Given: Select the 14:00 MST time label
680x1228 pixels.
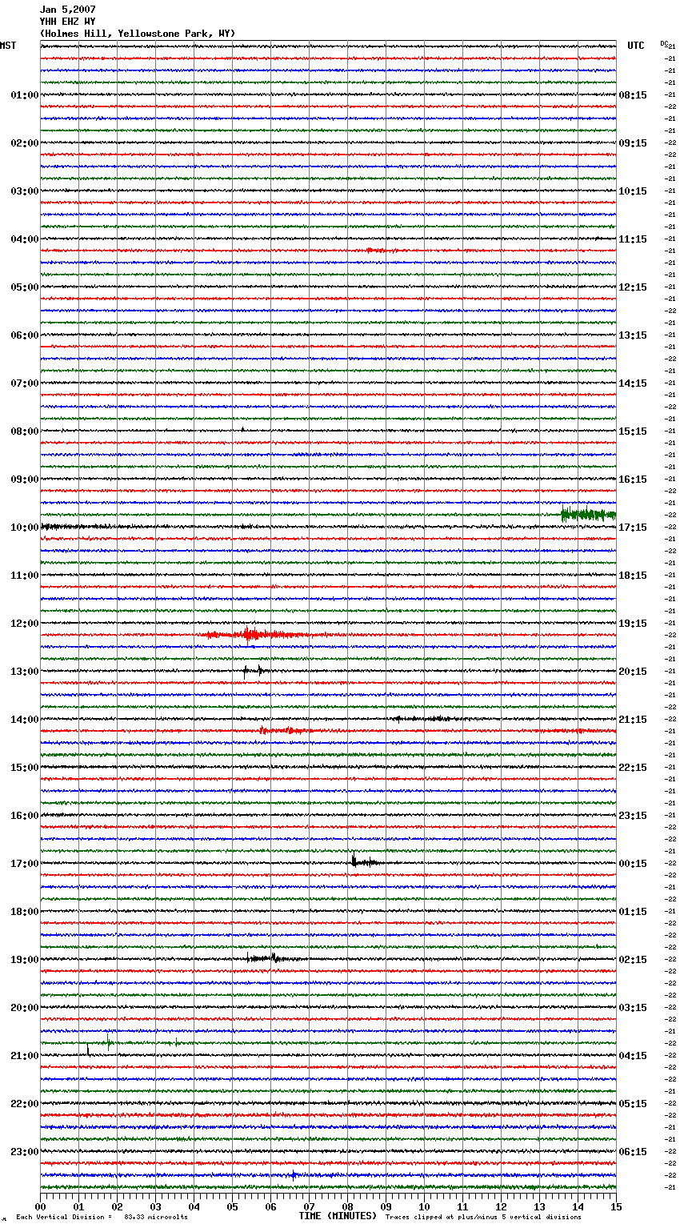Looking at the screenshot, I should pos(25,720).
